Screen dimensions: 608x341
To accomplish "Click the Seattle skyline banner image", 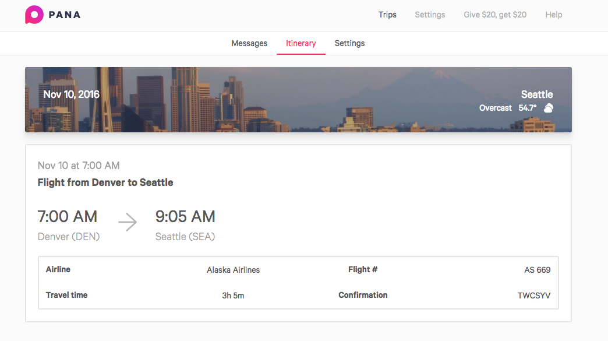I will [x=298, y=100].
